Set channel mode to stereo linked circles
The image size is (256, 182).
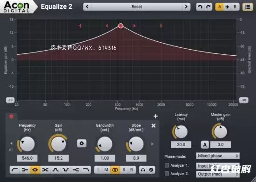click(115, 170)
